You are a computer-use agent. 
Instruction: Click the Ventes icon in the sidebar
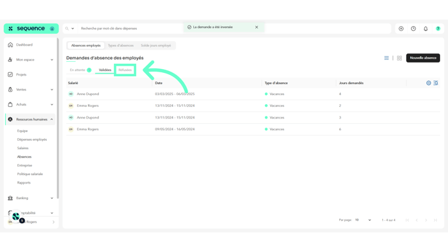pyautogui.click(x=10, y=89)
